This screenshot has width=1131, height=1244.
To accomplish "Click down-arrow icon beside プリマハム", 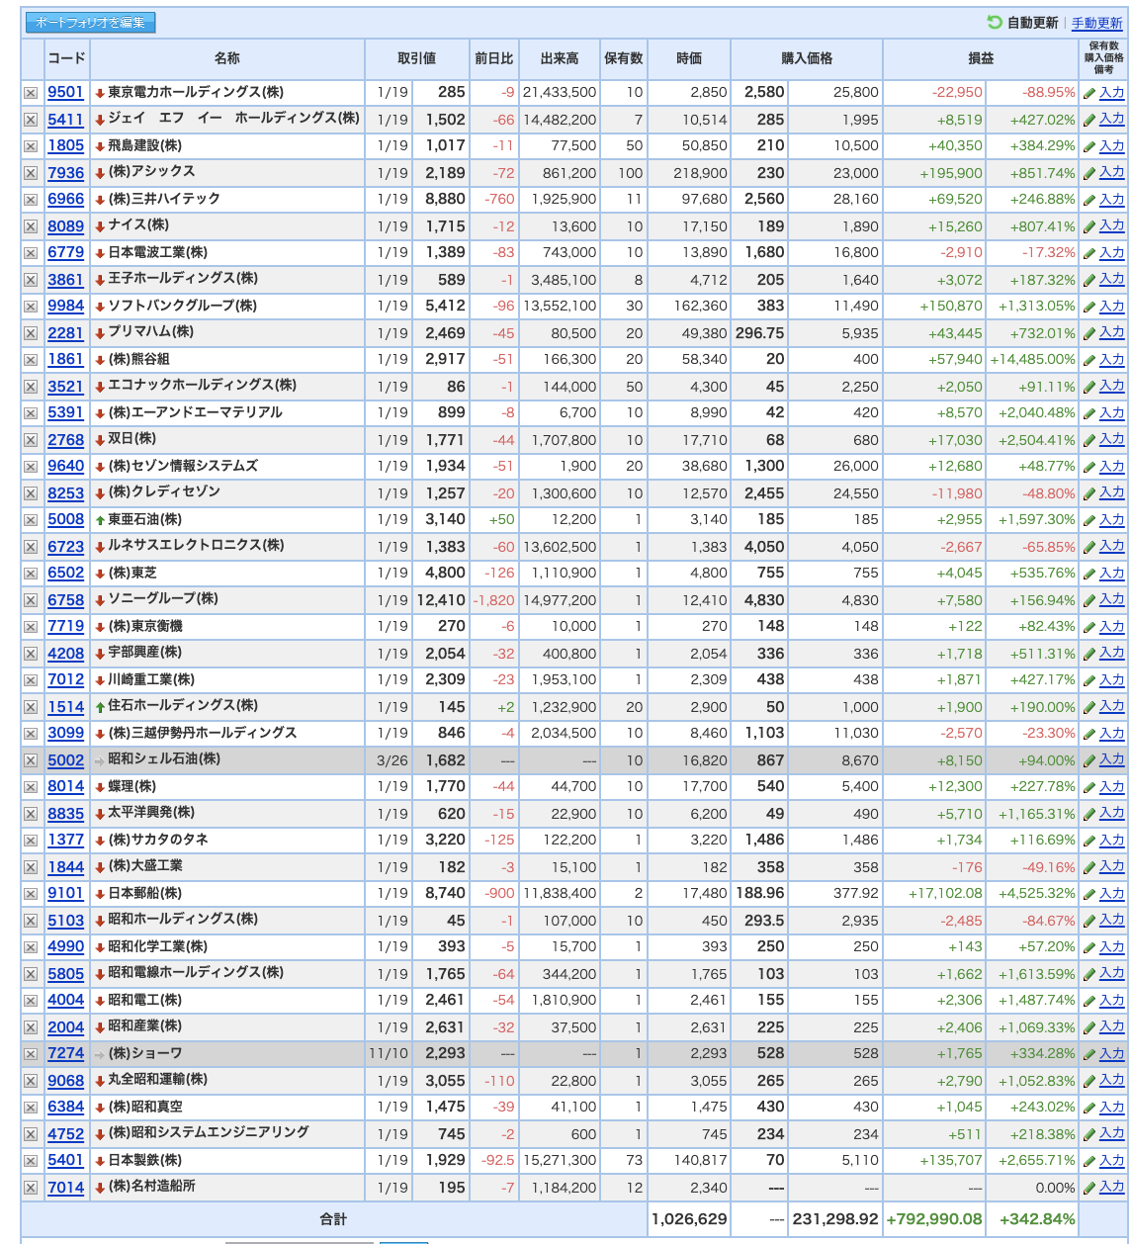I will (100, 333).
